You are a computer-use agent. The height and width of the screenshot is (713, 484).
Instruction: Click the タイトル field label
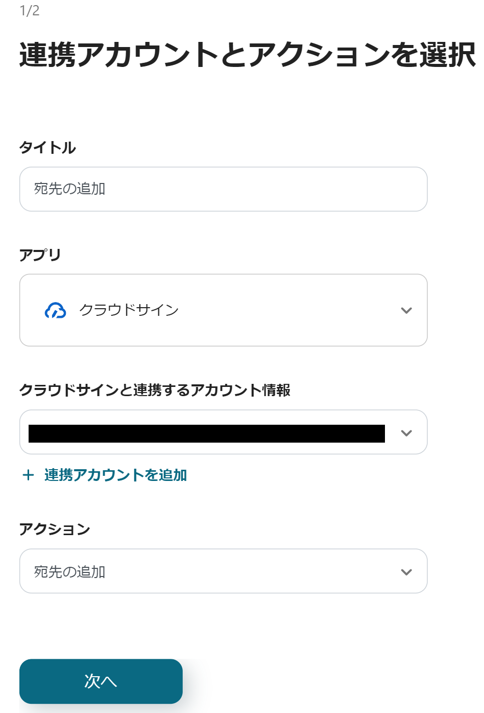(x=47, y=148)
